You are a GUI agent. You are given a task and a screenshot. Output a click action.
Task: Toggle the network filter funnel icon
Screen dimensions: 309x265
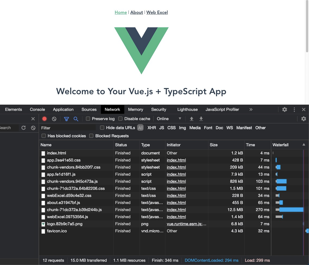(66, 119)
